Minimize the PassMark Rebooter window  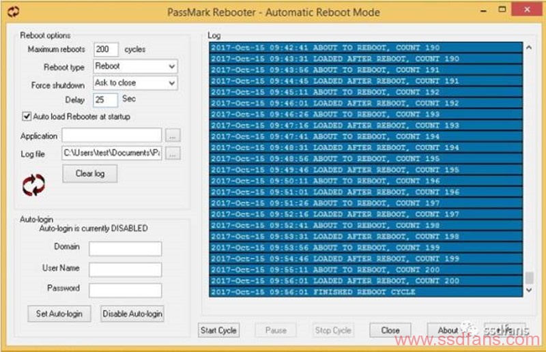(x=483, y=11)
